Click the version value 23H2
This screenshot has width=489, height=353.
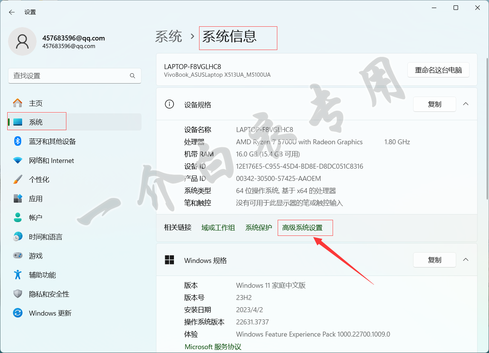pyautogui.click(x=244, y=298)
